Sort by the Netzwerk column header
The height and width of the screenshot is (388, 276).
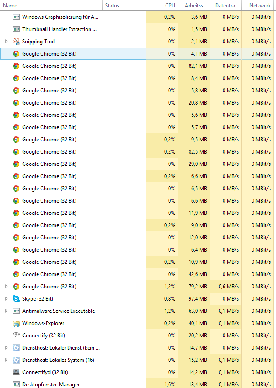coord(260,6)
